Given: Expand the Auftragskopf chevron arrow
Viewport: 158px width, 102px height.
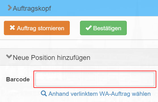Looking at the screenshot, I should point(10,8).
